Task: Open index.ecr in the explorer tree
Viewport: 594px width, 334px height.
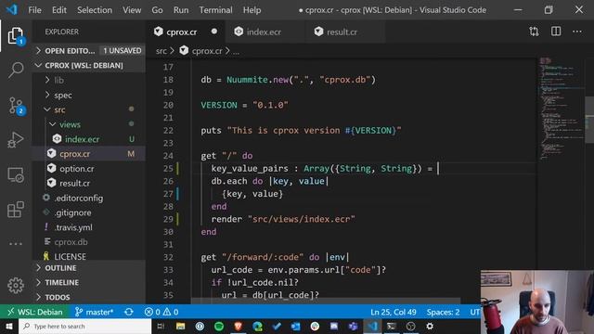Action: coord(89,139)
